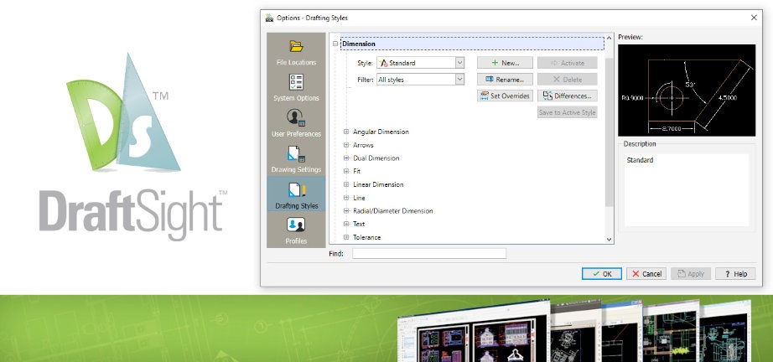The image size is (773, 362).
Task: Confirm with the OK button
Action: point(601,274)
